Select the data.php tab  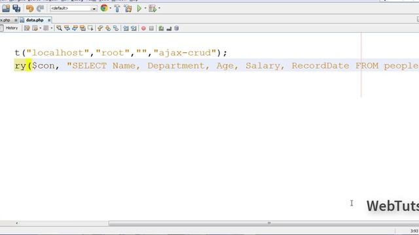(x=35, y=20)
